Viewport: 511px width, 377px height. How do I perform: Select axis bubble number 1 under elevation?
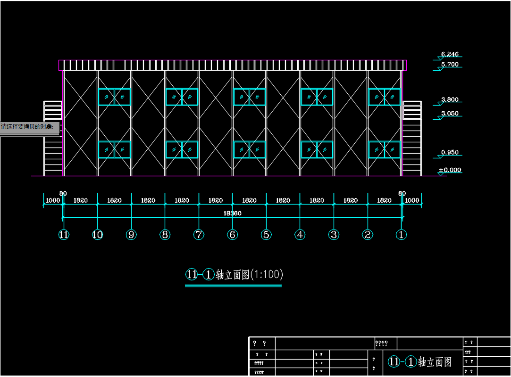401,234
